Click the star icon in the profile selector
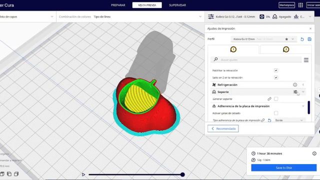Viewport: 320px width, 180px height. 286,39
